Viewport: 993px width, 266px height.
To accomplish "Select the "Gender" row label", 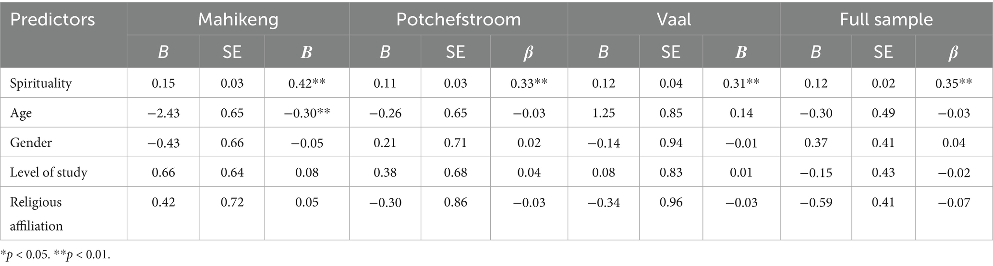I will click(x=31, y=143).
